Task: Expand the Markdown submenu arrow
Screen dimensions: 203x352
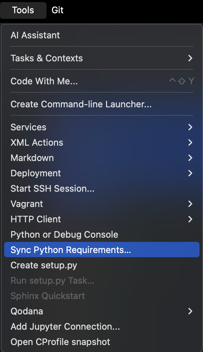Action: coord(190,158)
